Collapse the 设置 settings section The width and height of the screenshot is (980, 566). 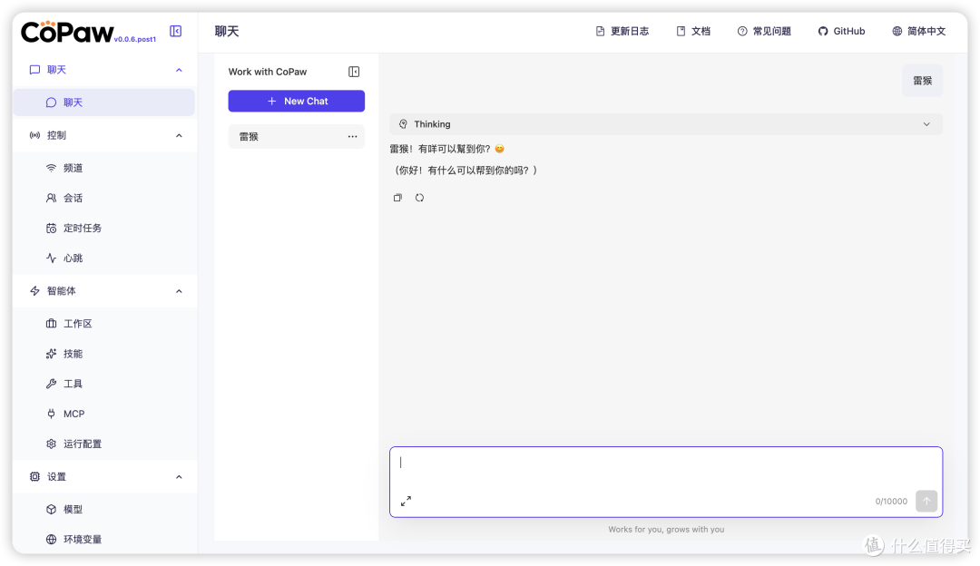coord(179,476)
